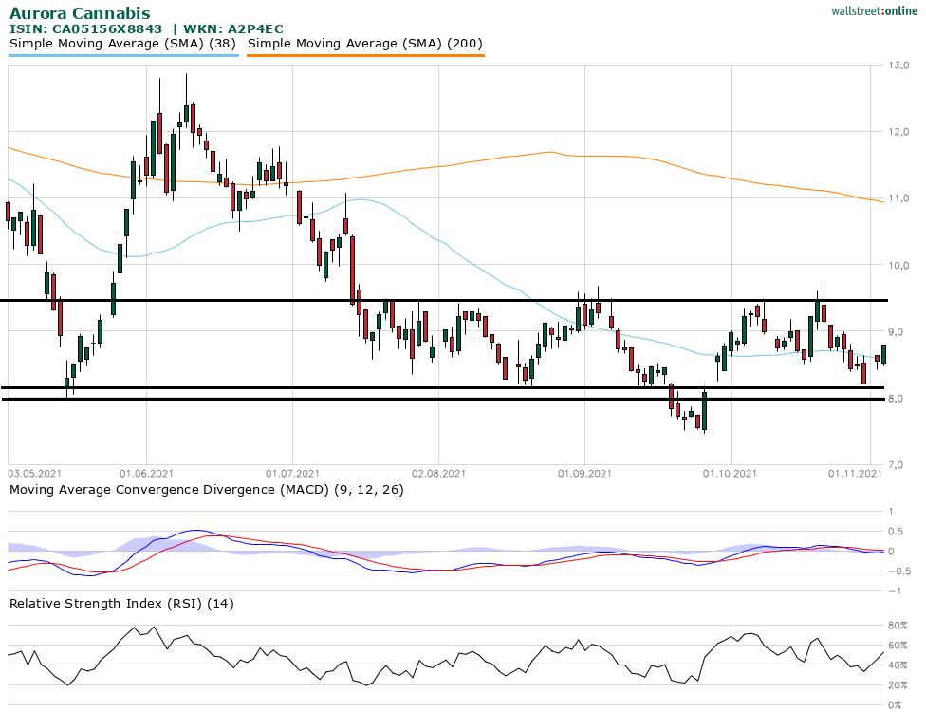926x712 pixels.
Task: Click the MACD axis value 1
Action: point(891,512)
